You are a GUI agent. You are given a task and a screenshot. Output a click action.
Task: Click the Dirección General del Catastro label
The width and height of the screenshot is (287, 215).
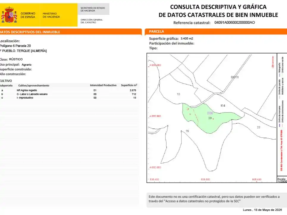[92, 21]
